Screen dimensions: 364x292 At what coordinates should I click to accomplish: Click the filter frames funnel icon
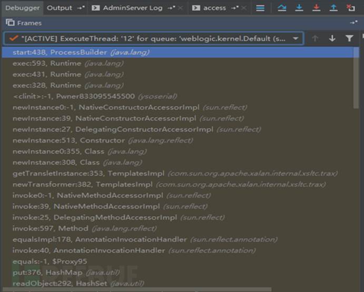coord(349,38)
